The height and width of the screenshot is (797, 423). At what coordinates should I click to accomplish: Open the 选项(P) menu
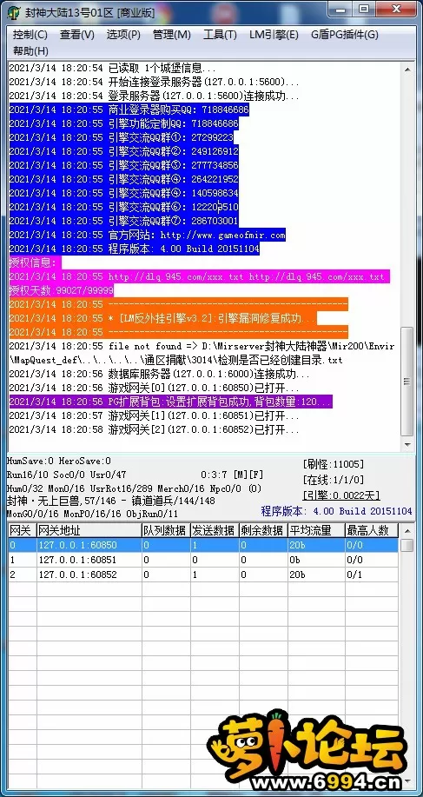pos(123,35)
